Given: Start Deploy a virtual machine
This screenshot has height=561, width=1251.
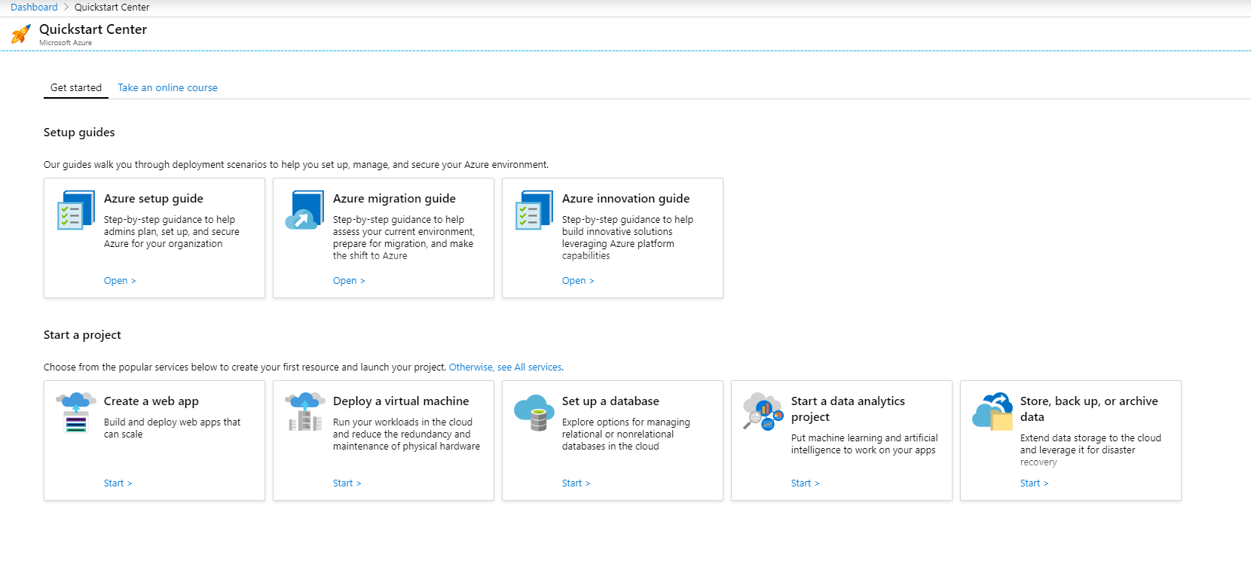Looking at the screenshot, I should click(x=347, y=483).
